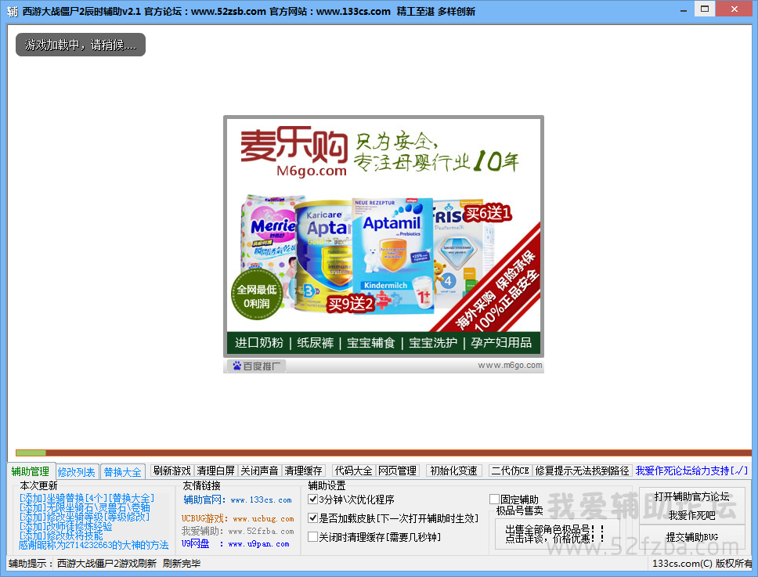Open 代码大全

click(x=354, y=471)
